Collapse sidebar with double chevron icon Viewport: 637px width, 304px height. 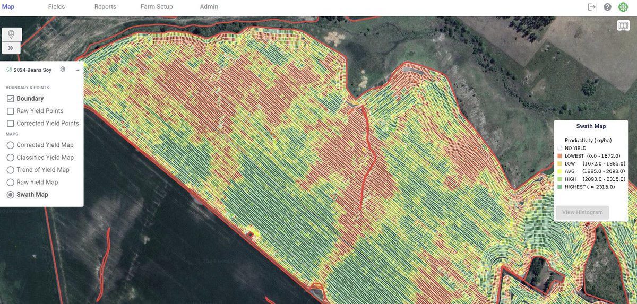11,48
